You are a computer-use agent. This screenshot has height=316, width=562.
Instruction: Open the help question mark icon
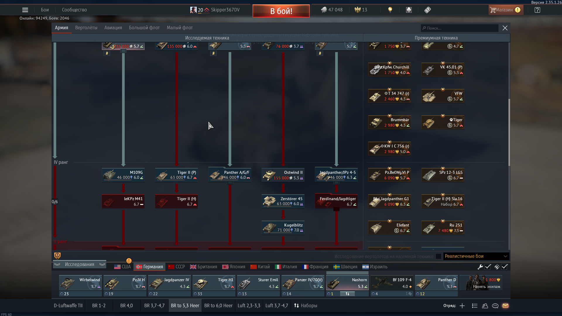pyautogui.click(x=537, y=10)
